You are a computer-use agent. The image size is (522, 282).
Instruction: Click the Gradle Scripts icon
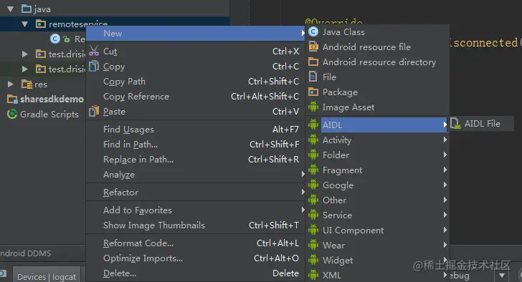12,115
